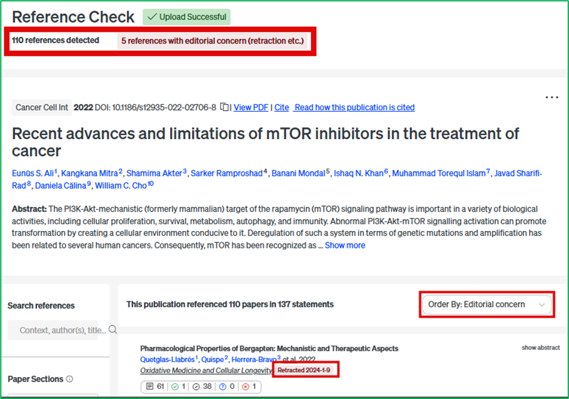Click show abstract for Bergapten paper
569x399 pixels.
point(541,348)
